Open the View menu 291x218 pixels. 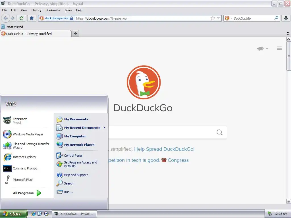(24, 10)
